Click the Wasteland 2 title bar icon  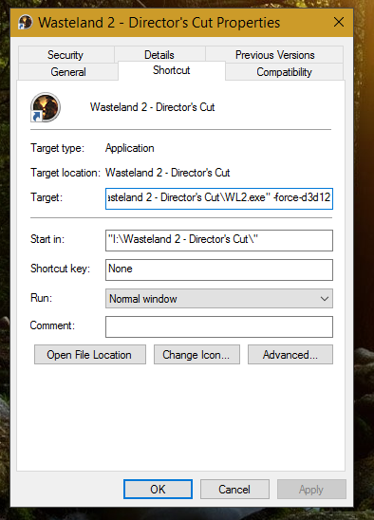26,22
